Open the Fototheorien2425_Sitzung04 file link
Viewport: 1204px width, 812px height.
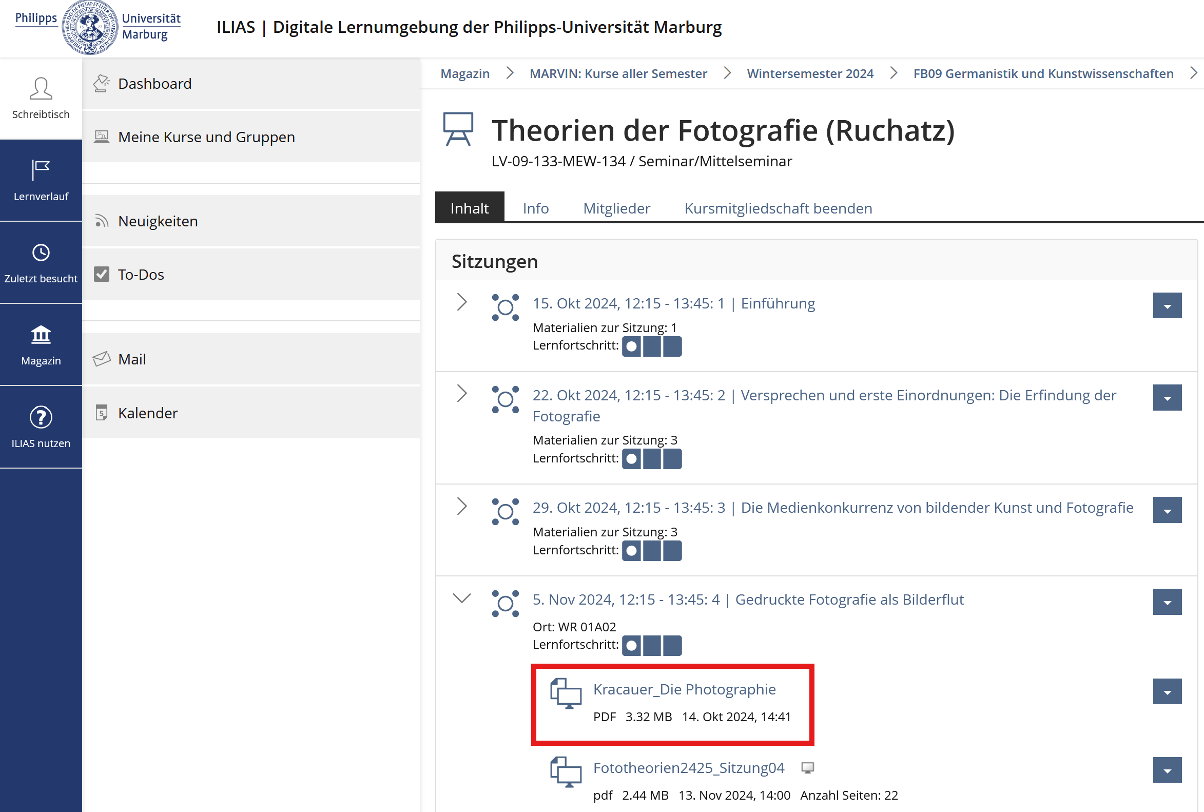click(688, 767)
